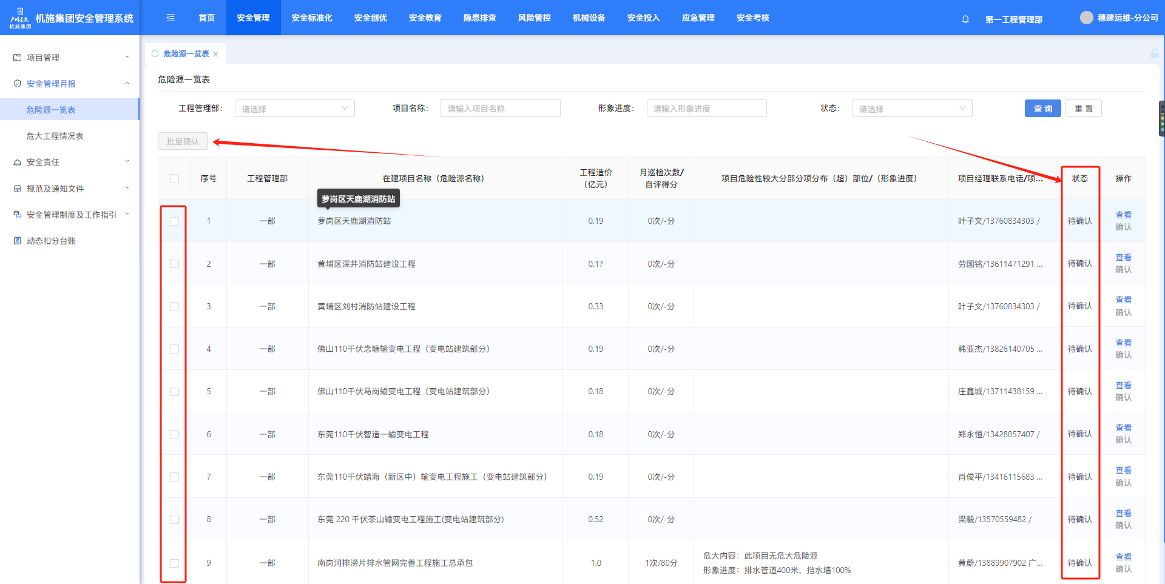Click the 动态扣分台账 sidebar icon
Screen dimensions: 1165x584
tap(18, 241)
